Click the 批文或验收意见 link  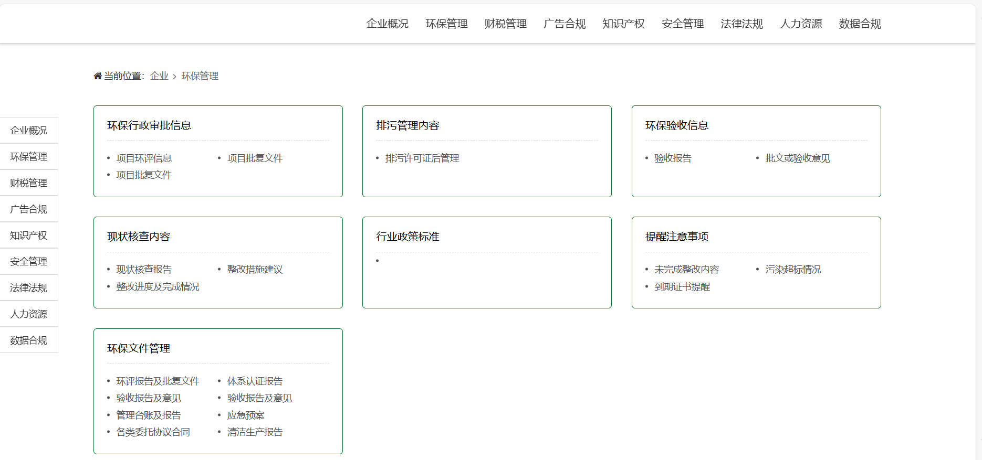click(x=798, y=158)
